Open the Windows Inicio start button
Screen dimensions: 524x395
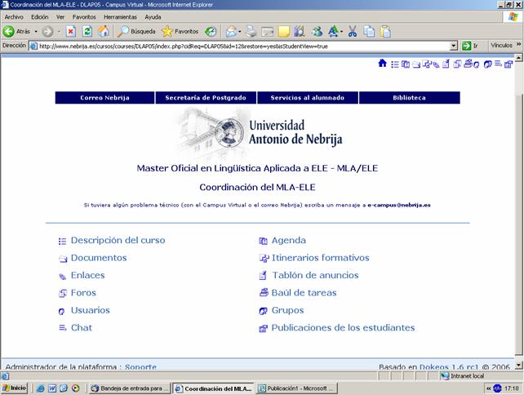pos(14,388)
